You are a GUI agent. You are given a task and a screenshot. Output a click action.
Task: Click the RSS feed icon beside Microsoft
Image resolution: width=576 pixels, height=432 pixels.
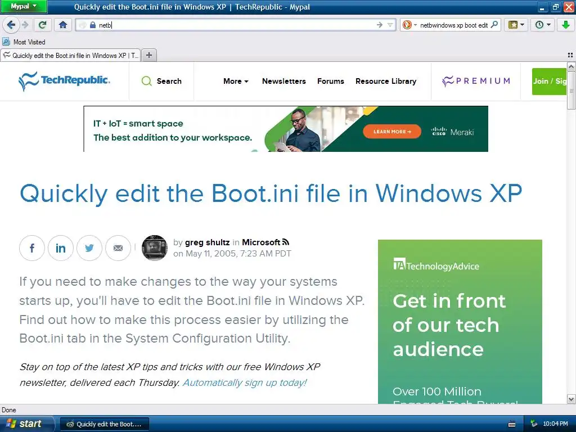coord(286,242)
